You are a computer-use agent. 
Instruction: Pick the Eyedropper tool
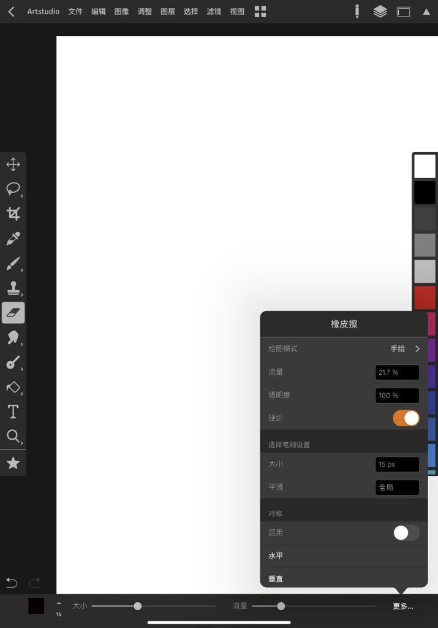coord(13,239)
